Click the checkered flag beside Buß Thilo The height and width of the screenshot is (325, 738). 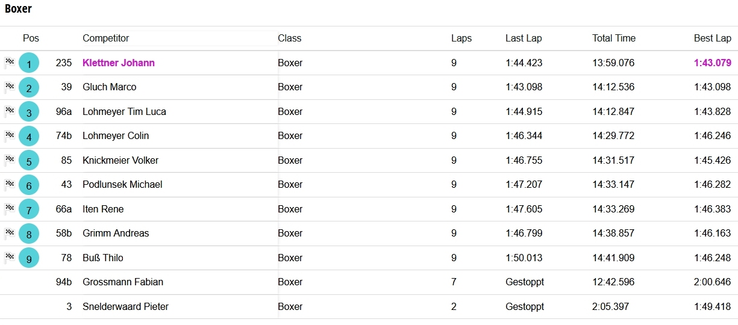click(x=9, y=257)
